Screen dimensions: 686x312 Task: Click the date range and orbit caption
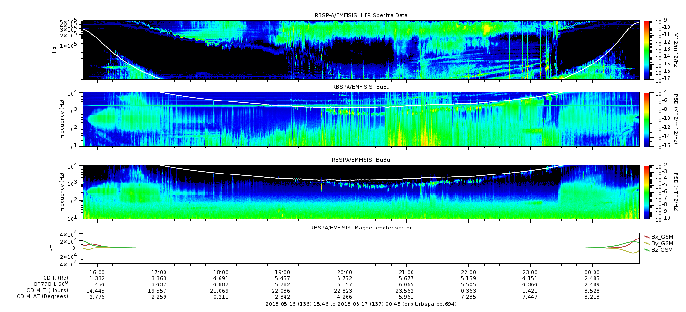pyautogui.click(x=361, y=304)
